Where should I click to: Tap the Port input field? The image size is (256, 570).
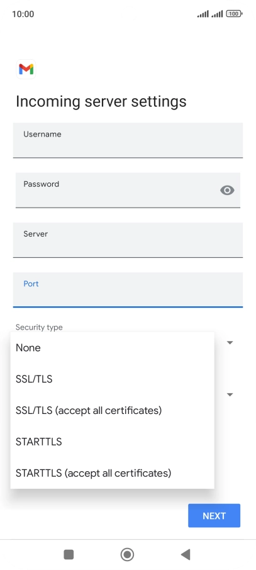point(128,290)
